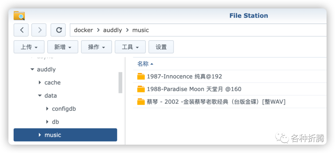Image resolution: width=335 pixels, height=153 pixels.
Task: Go forward with the right arrow button
Action: [39, 30]
